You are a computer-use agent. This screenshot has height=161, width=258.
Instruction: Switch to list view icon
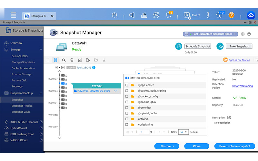pyautogui.click(x=47, y=60)
